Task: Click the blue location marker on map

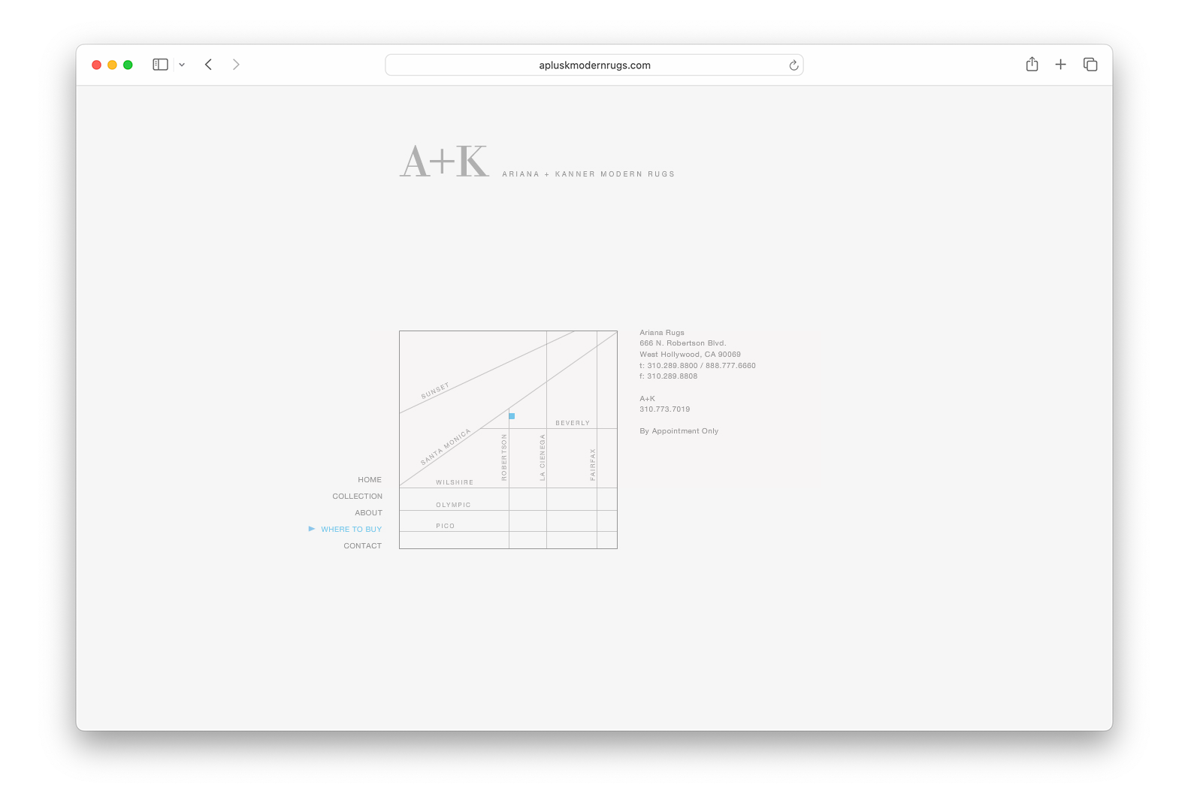Action: pos(512,416)
